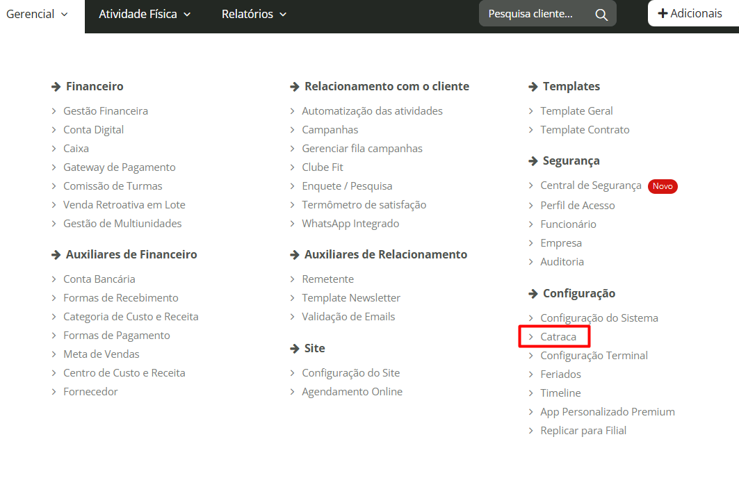
Task: Click the plus icon on Adicionais
Action: point(663,14)
